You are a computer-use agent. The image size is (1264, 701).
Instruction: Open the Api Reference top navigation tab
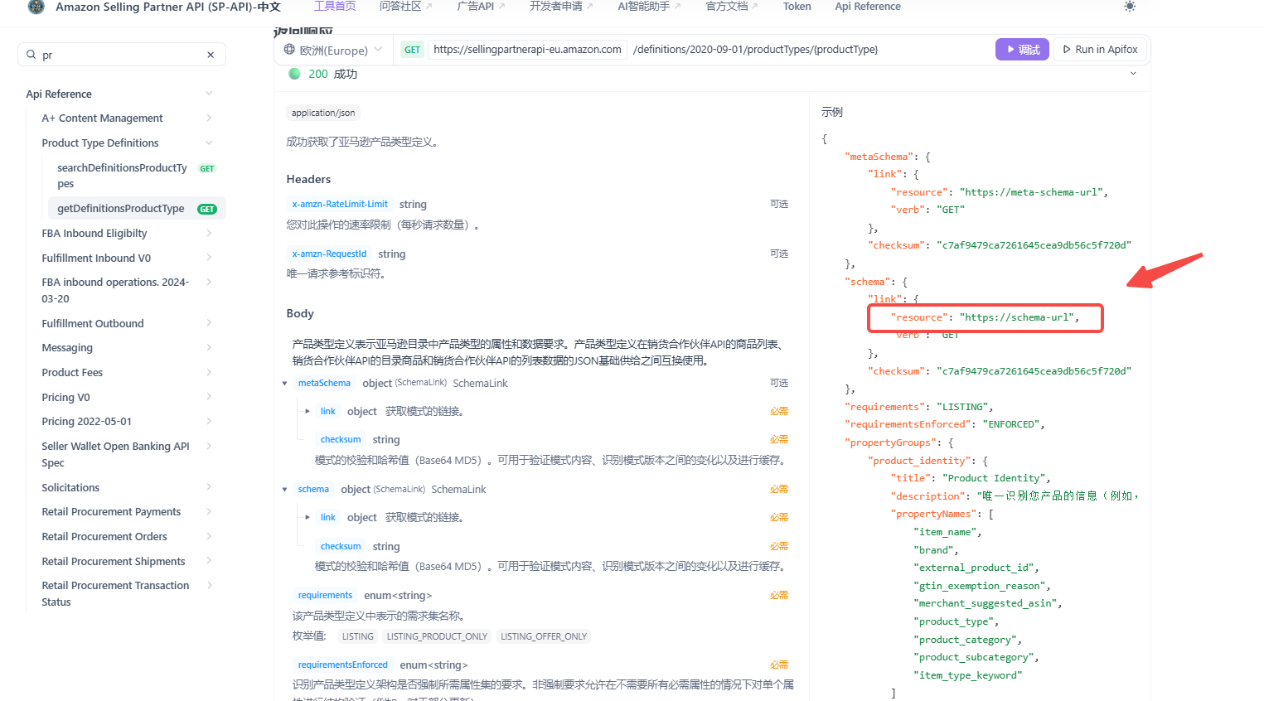click(x=867, y=7)
